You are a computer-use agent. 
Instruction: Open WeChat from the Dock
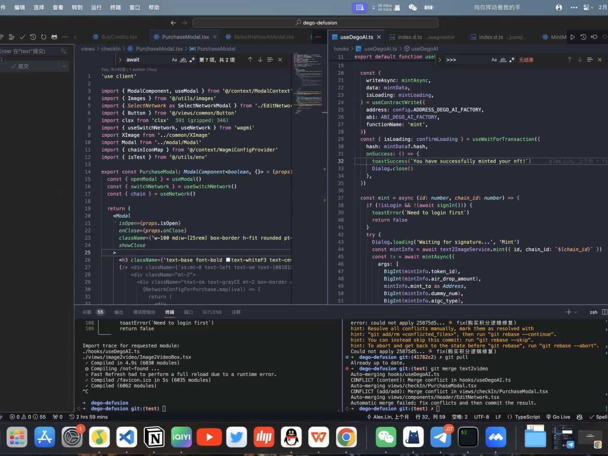click(386, 437)
